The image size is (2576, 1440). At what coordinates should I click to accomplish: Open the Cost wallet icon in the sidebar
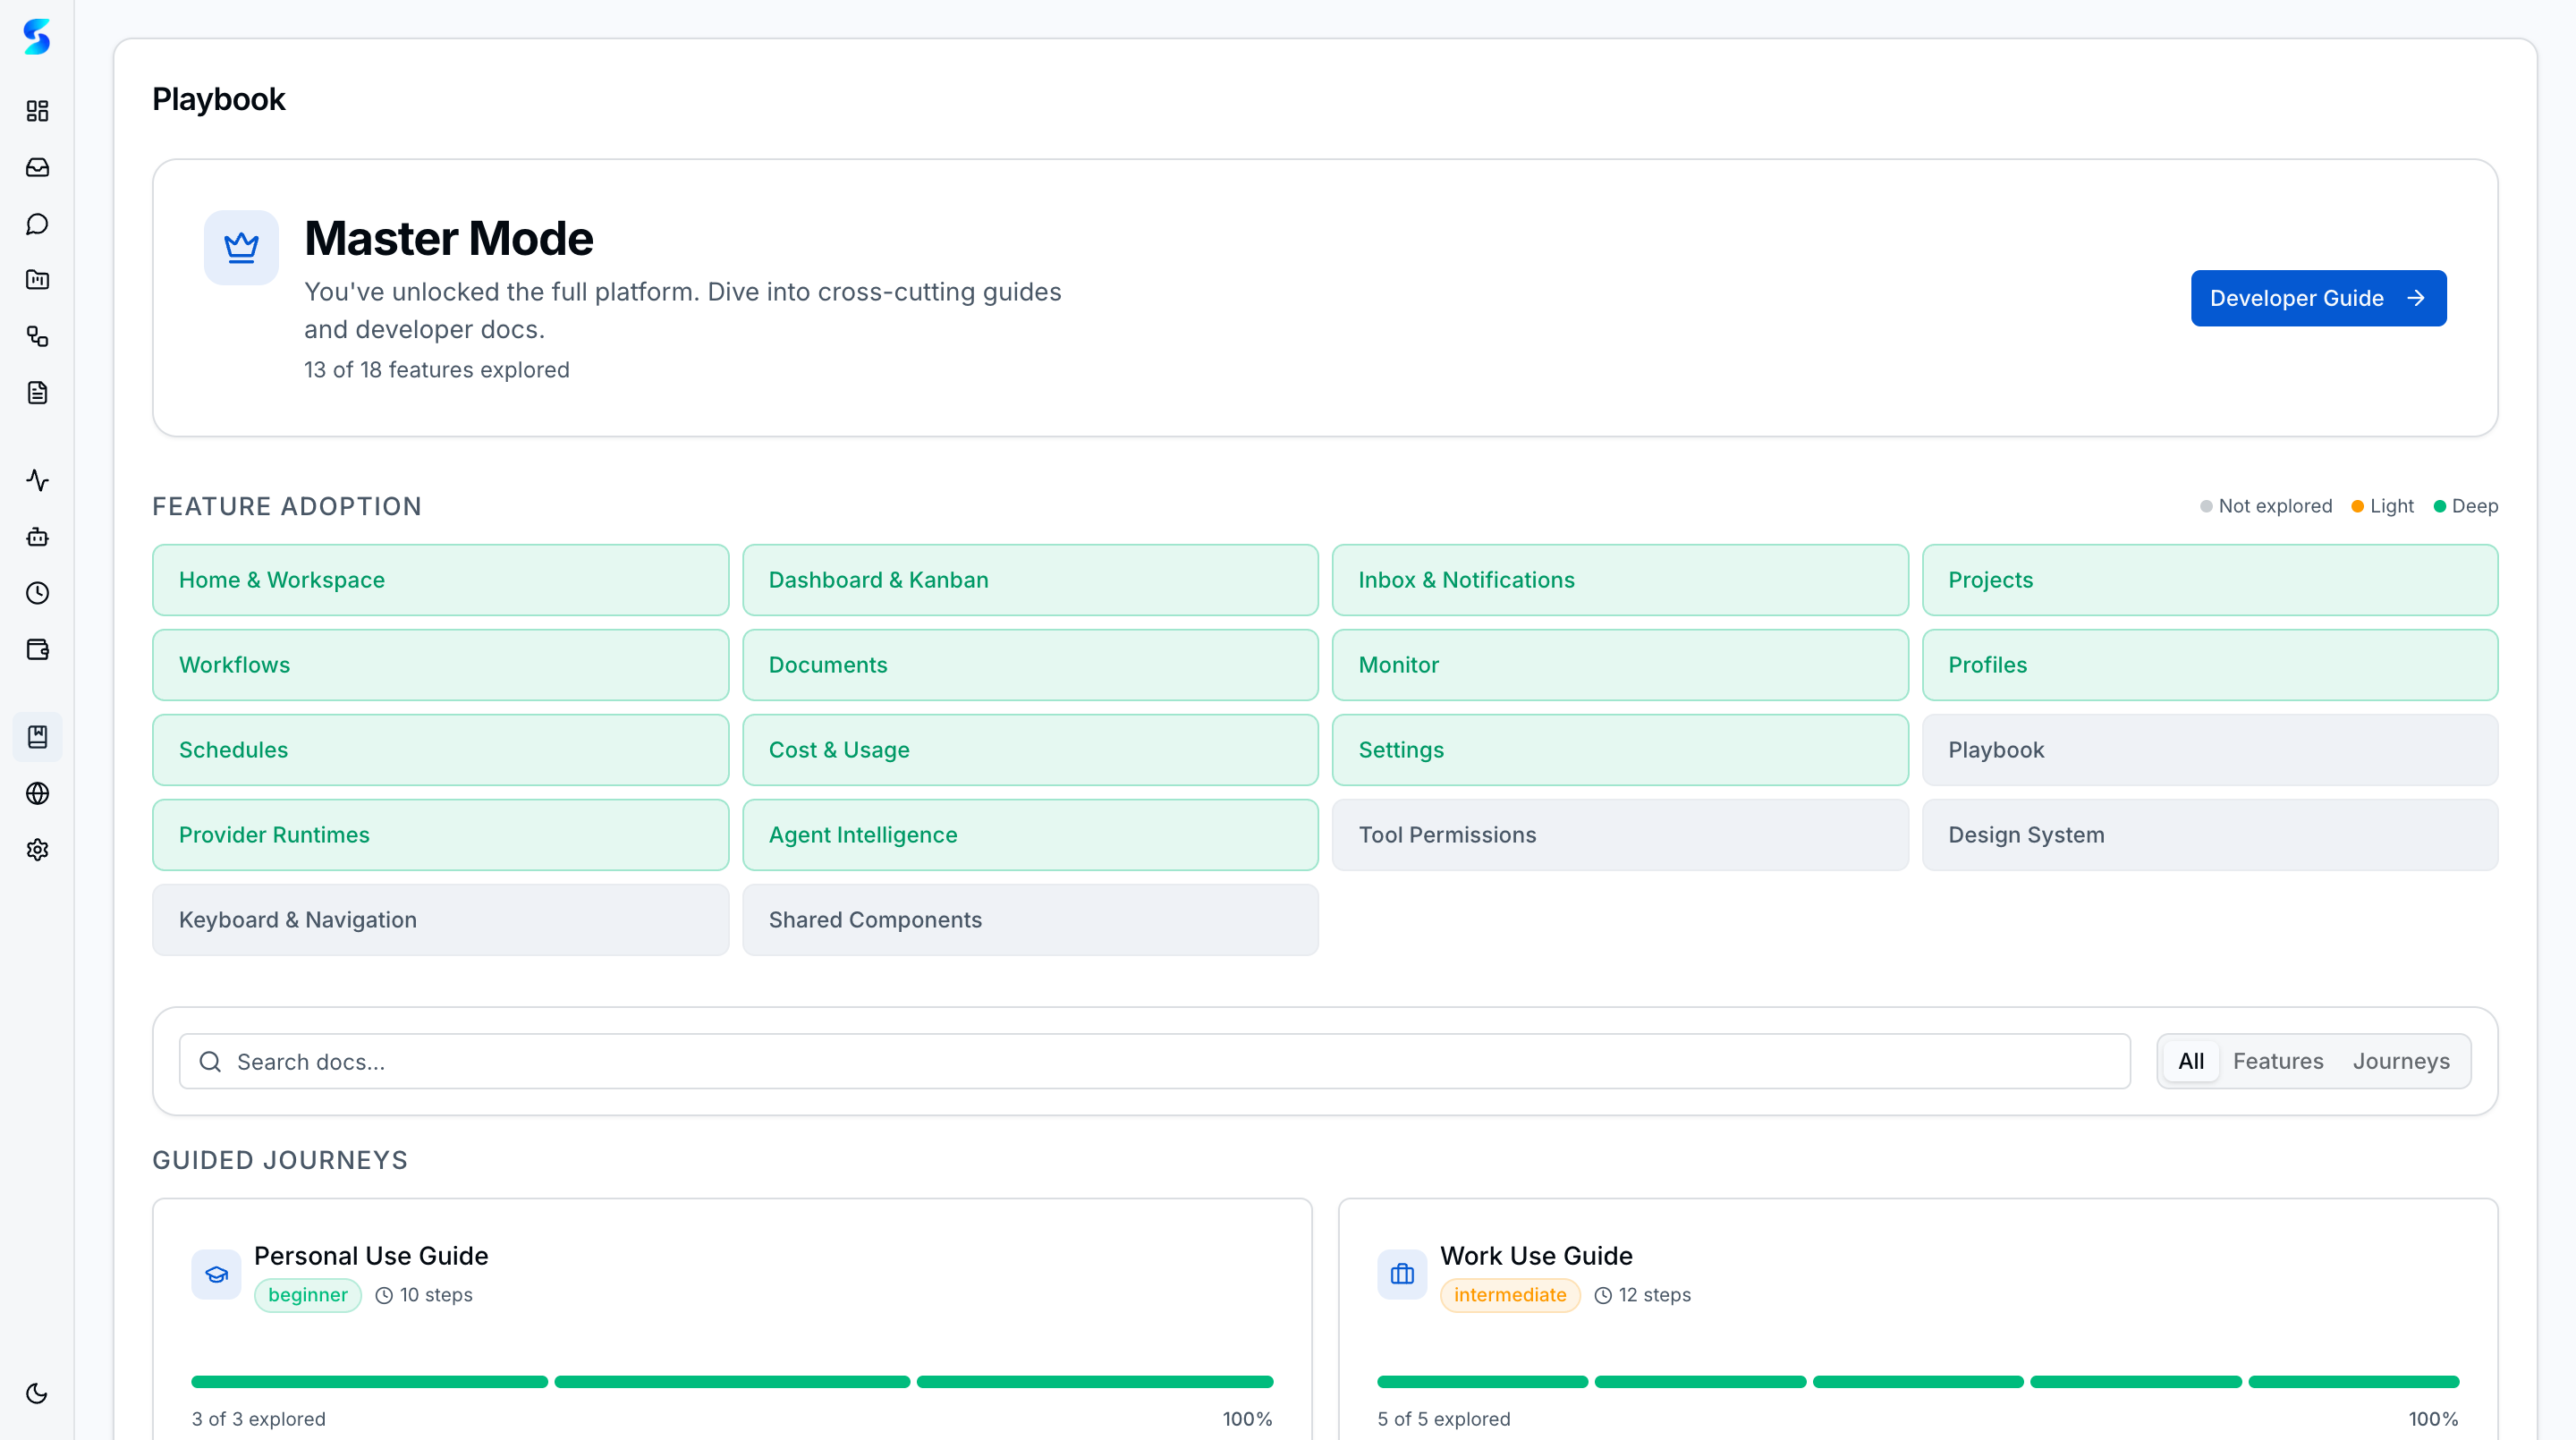pyautogui.click(x=37, y=649)
